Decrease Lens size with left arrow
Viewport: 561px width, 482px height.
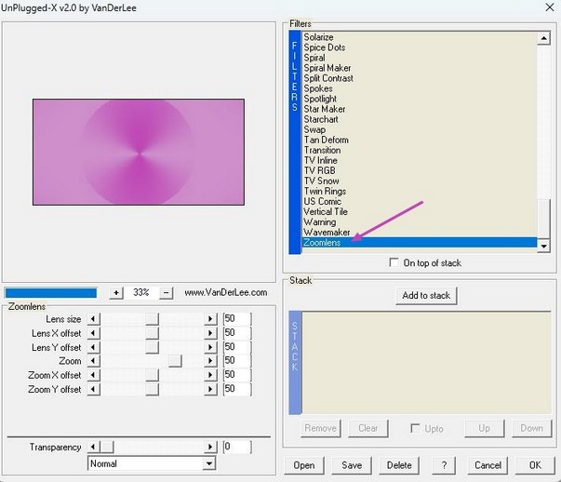93,319
